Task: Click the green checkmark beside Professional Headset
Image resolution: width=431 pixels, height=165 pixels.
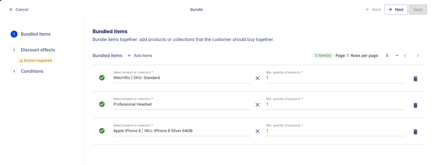Action: (102, 104)
